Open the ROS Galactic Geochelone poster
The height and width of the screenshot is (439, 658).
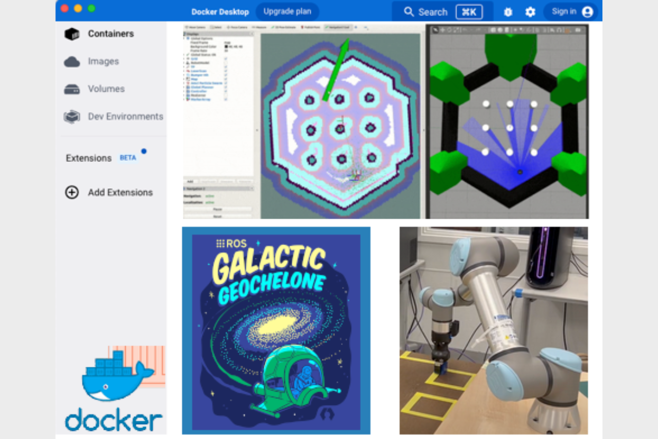pos(276,331)
